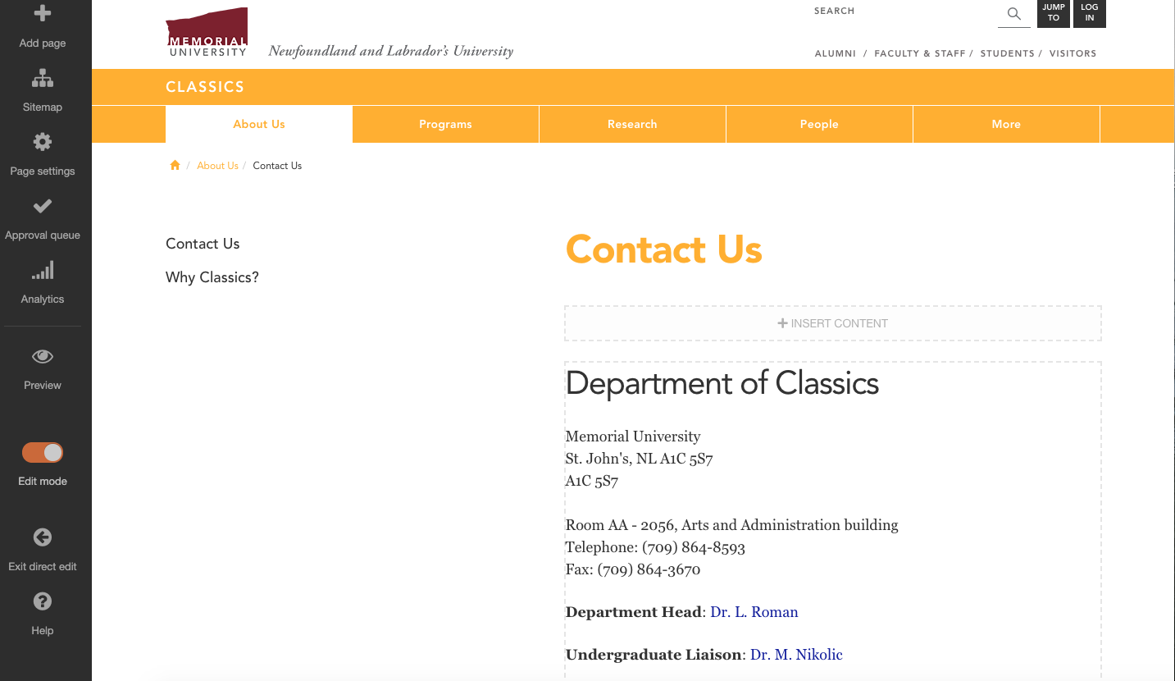
Task: Select the About Us tab
Action: pyautogui.click(x=259, y=124)
